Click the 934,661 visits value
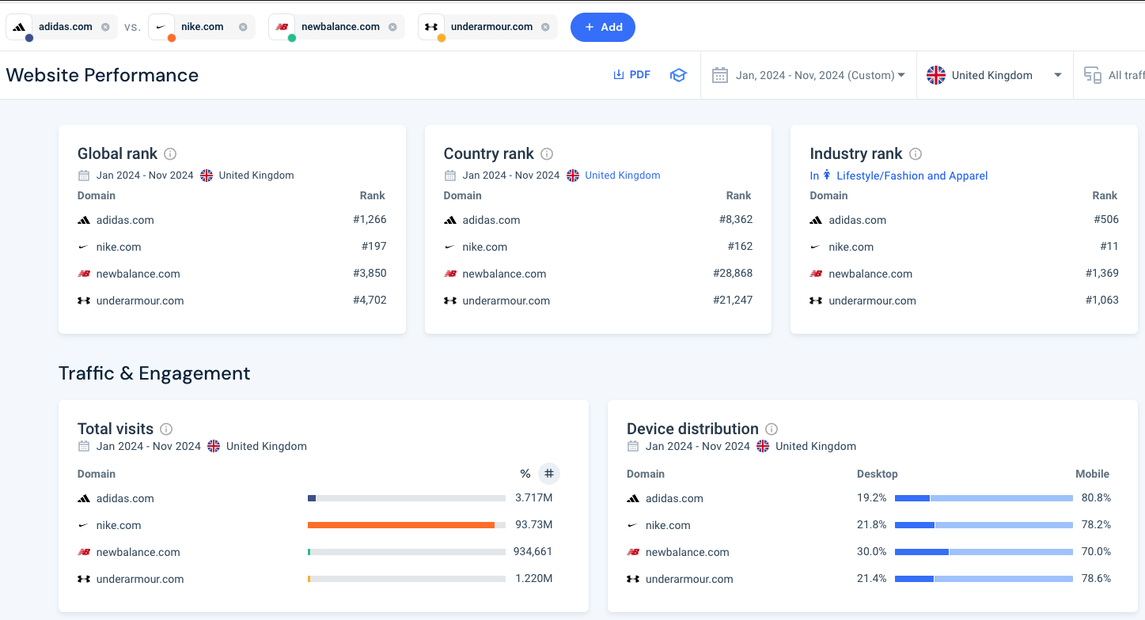1145x620 pixels. [x=533, y=552]
